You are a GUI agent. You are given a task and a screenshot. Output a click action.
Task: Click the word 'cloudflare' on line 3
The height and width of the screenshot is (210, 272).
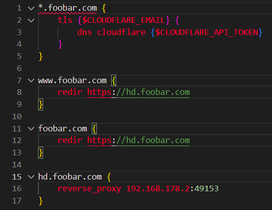(x=121, y=32)
